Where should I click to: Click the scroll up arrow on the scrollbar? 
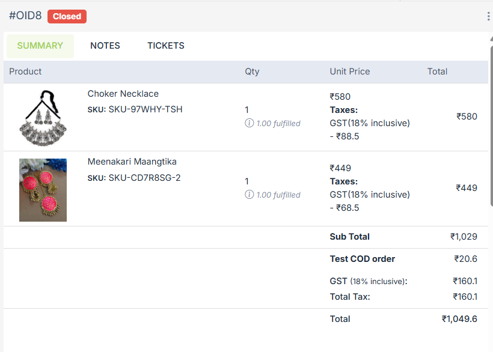[x=491, y=40]
